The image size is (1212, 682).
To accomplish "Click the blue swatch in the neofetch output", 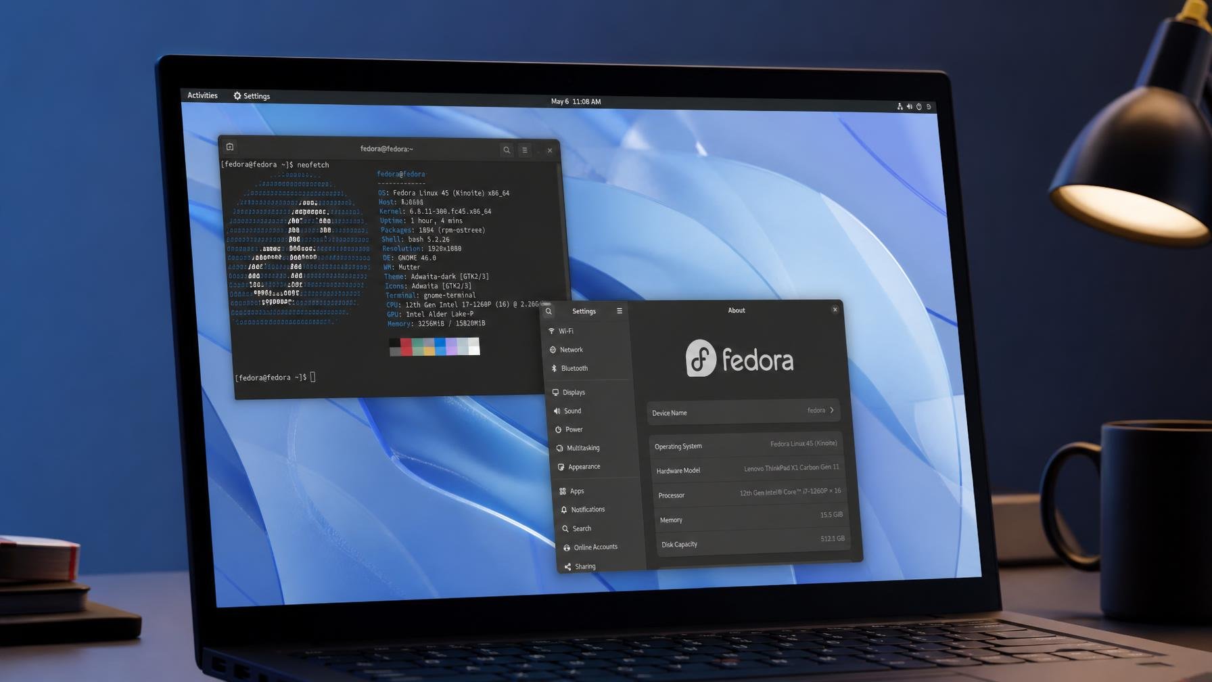I will click(x=440, y=346).
